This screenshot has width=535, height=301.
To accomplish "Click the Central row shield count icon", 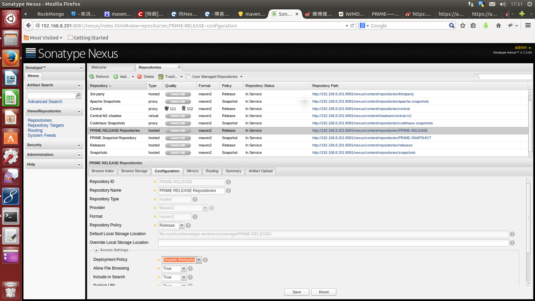I will [x=167, y=109].
